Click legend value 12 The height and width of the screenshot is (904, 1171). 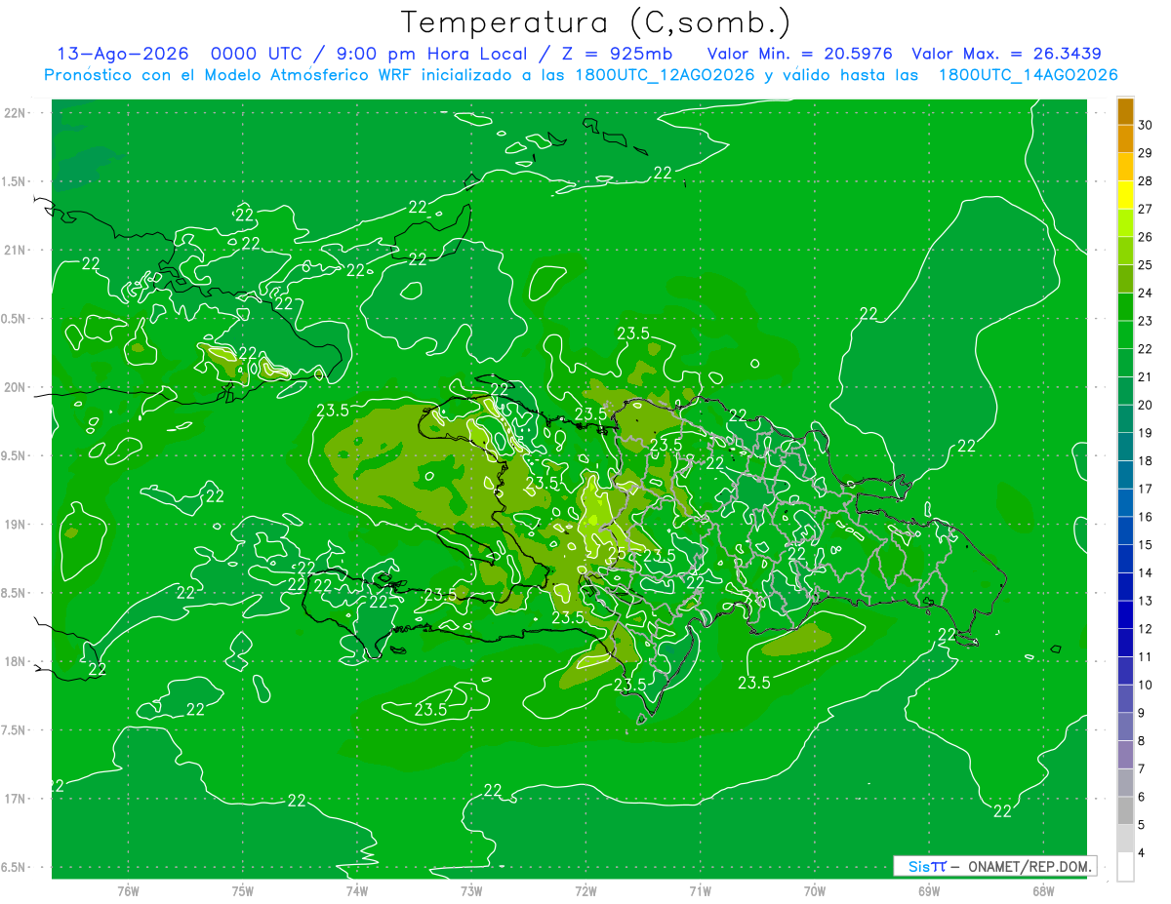(1146, 629)
